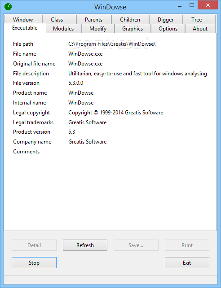Open the Graphics tab
Image resolution: width=221 pixels, height=288 pixels.
point(133,29)
